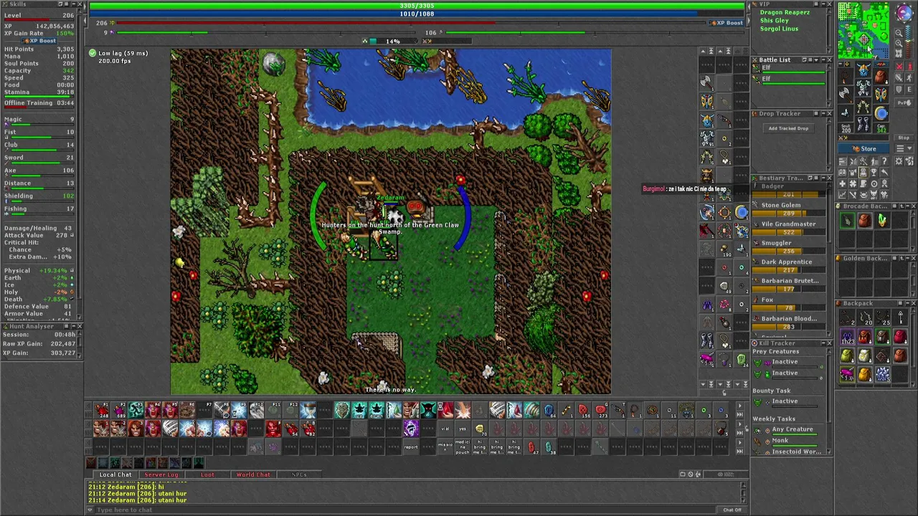Select the axe weapon slot
The image size is (918, 516).
(x=846, y=95)
